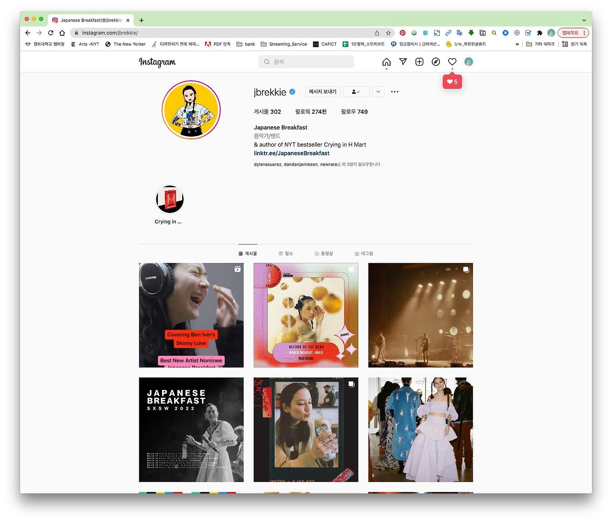Screen dimensions: 612x522
Task: Open the bank bookmarks folder
Action: (246, 44)
